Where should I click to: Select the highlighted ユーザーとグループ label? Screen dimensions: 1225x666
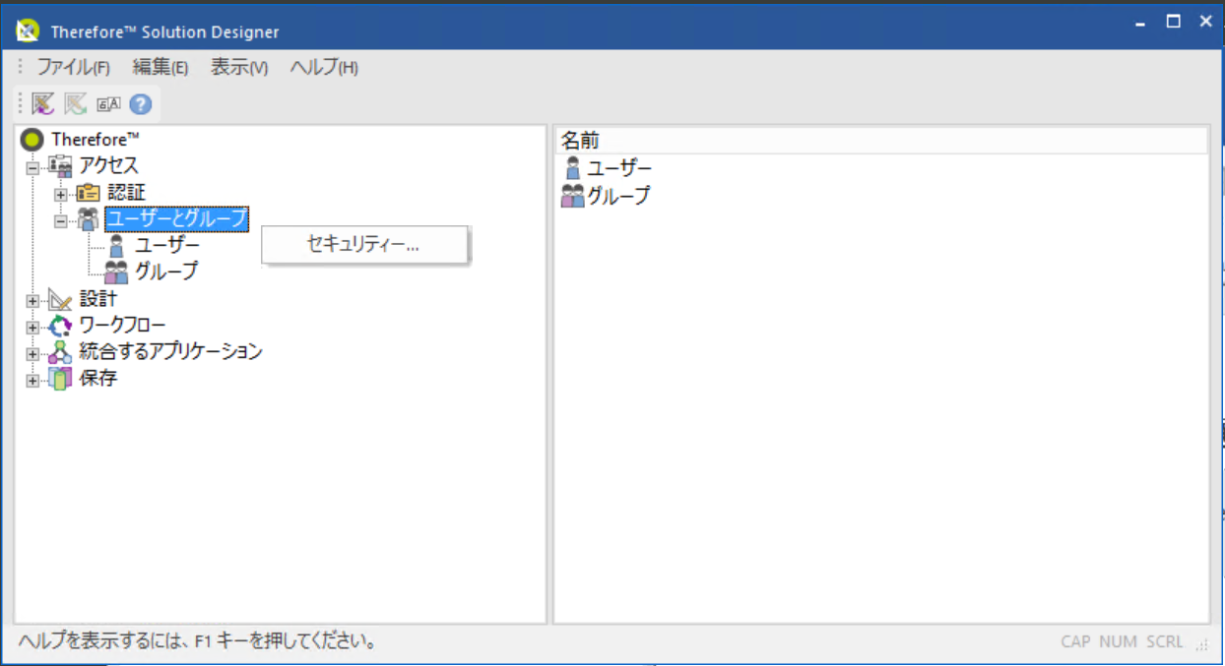(177, 218)
